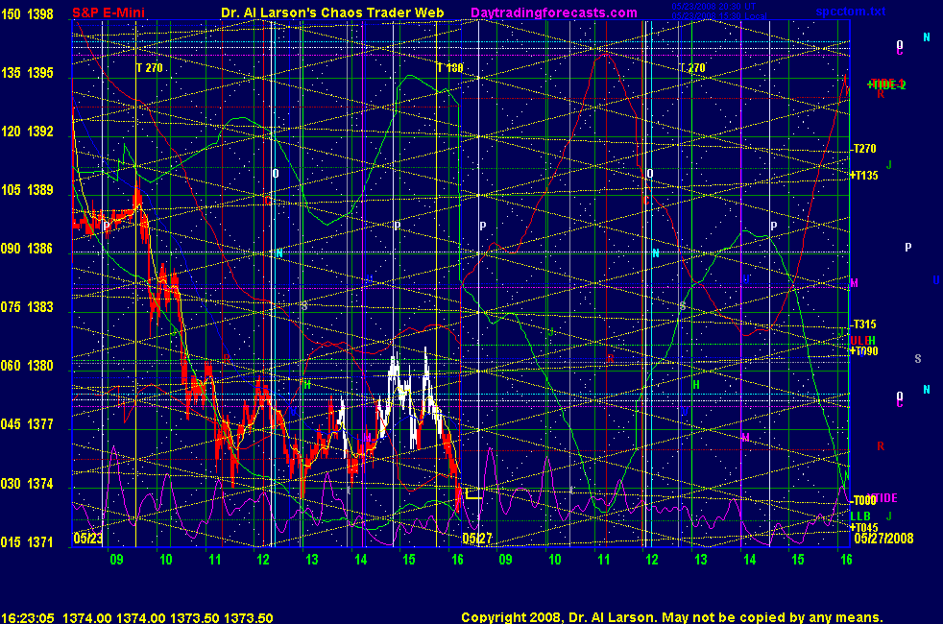Select the "+TIDE-2" label at top right
The image size is (943, 624).
coord(886,84)
